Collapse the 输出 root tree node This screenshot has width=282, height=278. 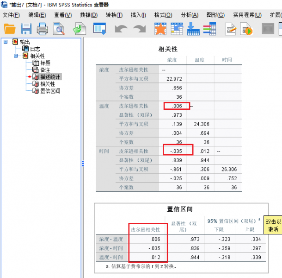pyautogui.click(x=6, y=42)
